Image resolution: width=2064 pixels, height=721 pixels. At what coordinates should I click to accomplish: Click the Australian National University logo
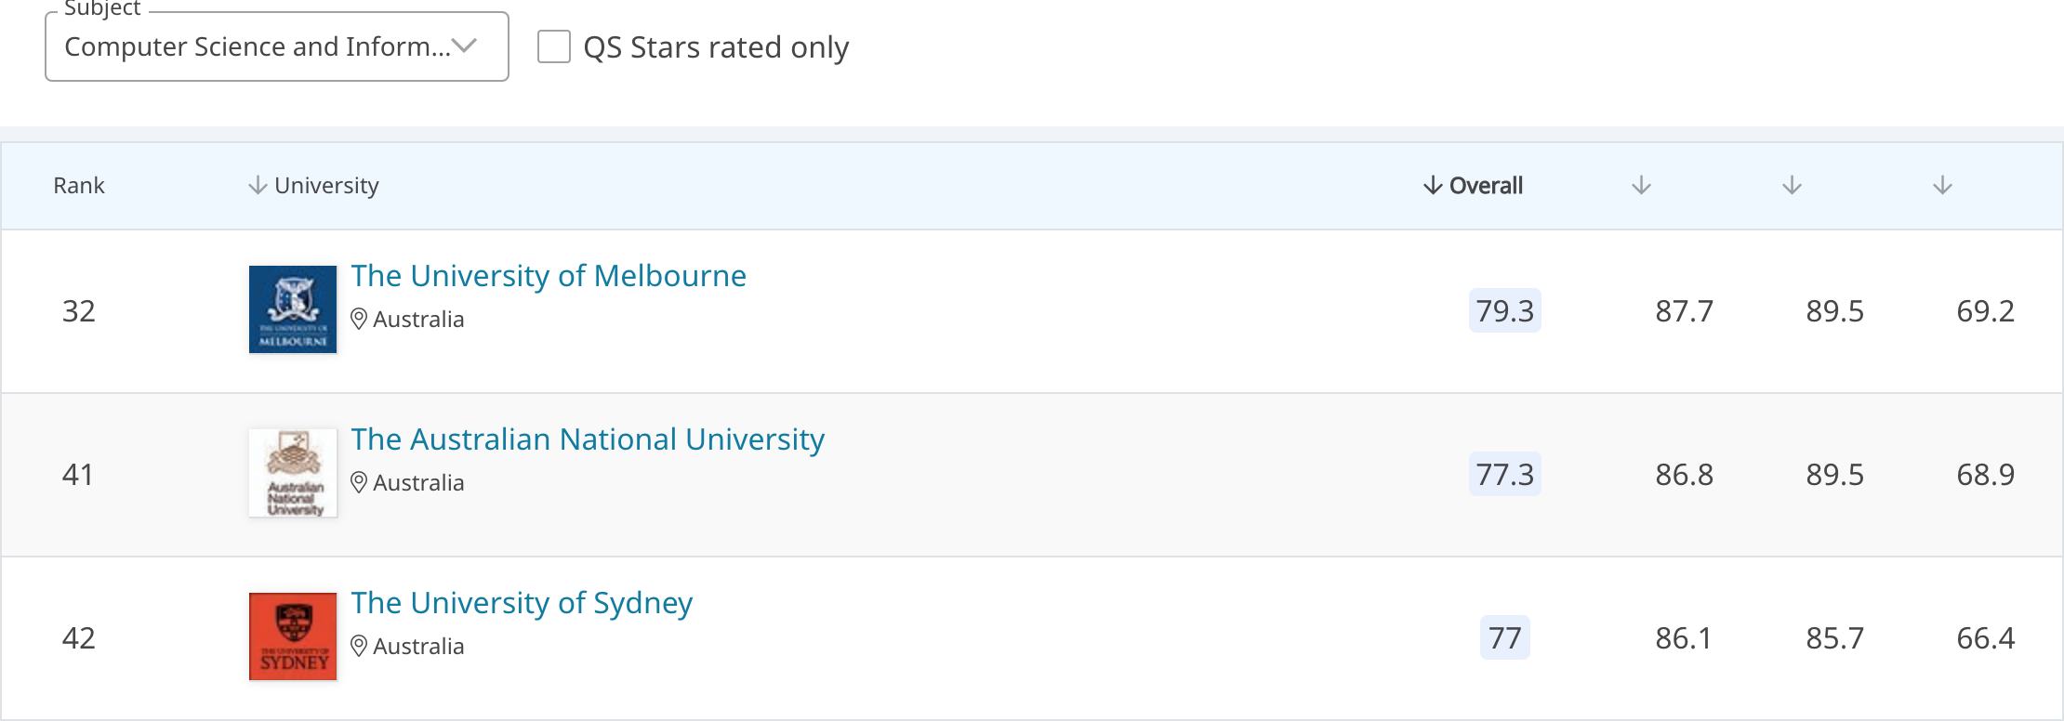(293, 473)
